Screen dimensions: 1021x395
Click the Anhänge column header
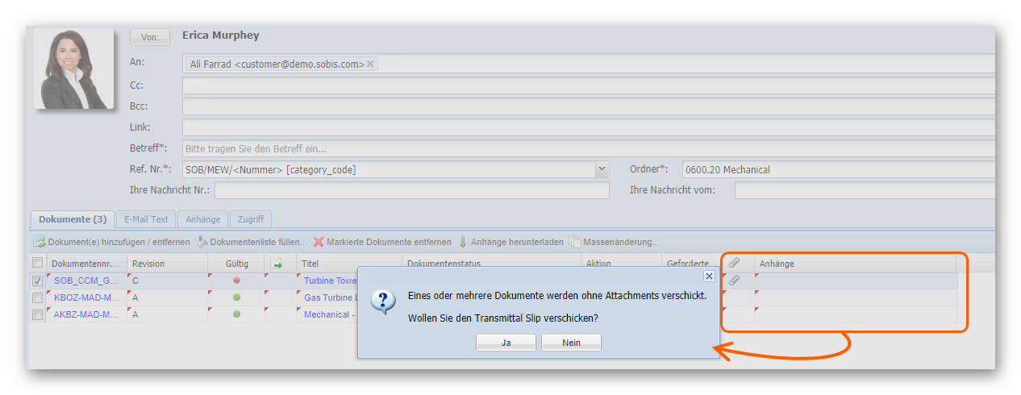click(x=855, y=264)
